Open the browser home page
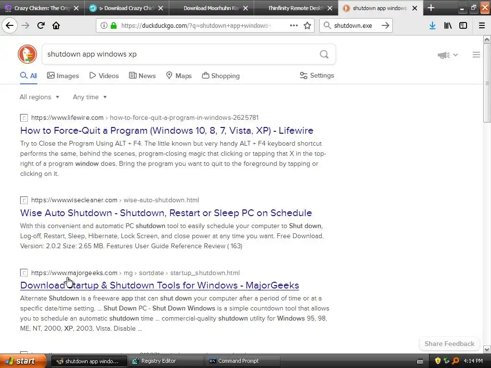Viewport: 491px width, 368px height. 56,25
